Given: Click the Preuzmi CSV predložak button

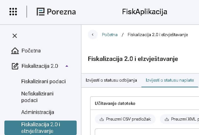Looking at the screenshot, I should 125,119.
